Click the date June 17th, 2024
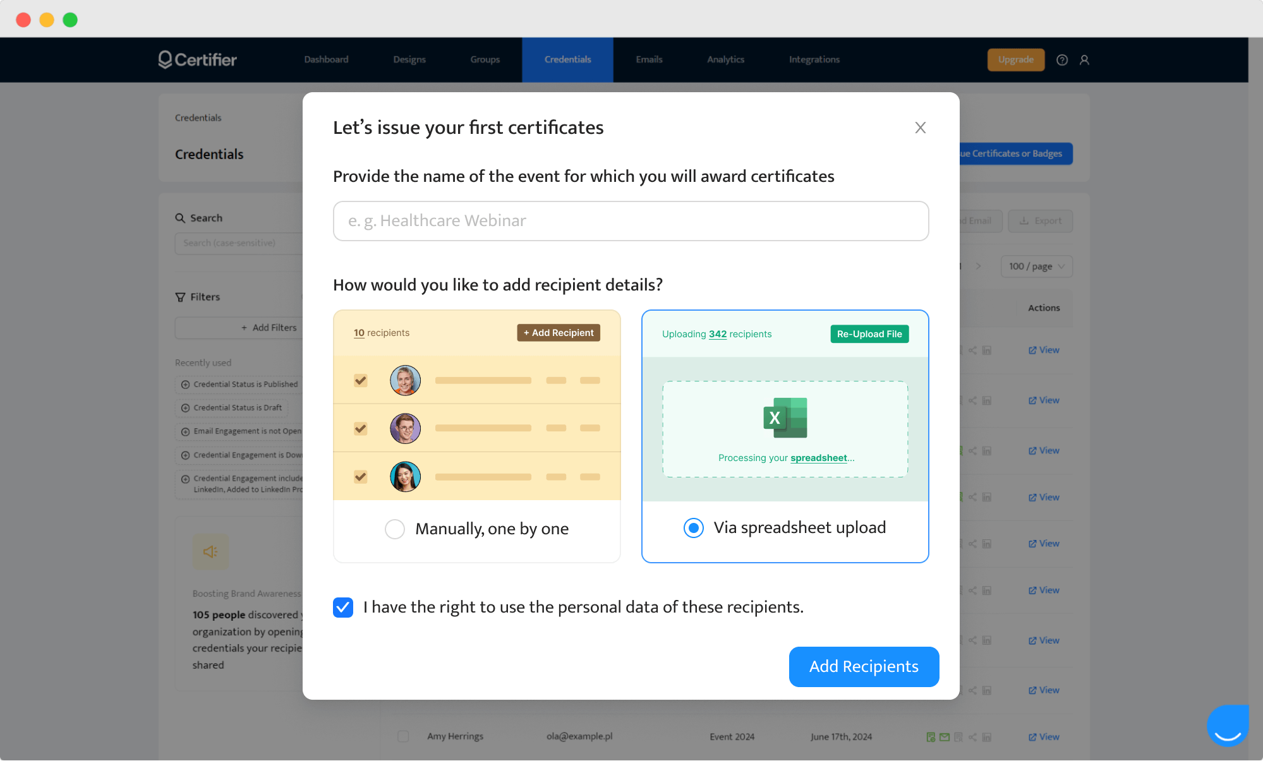 pyautogui.click(x=841, y=736)
